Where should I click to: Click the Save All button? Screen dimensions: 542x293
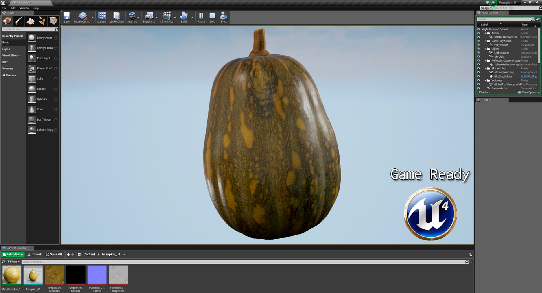coord(54,254)
